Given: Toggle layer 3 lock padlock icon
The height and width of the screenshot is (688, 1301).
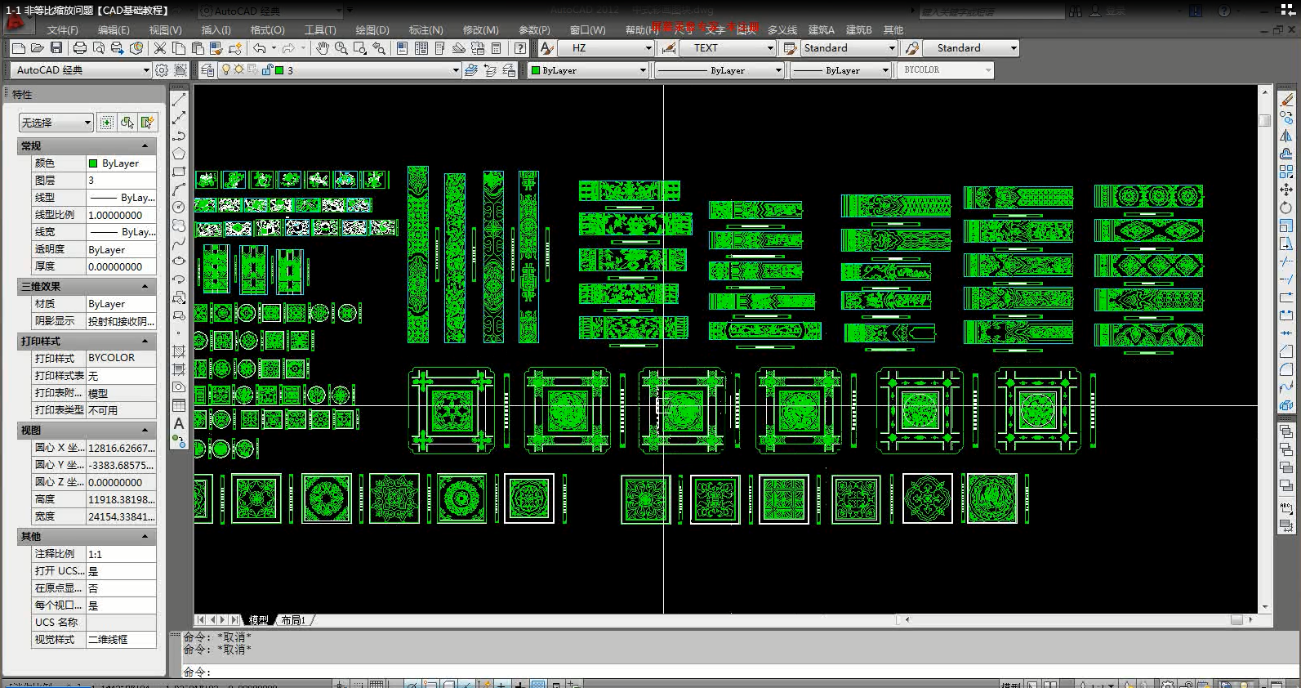Looking at the screenshot, I should (x=267, y=70).
